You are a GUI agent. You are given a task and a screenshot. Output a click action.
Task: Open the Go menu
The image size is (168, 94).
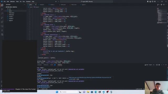[x=20, y=2]
